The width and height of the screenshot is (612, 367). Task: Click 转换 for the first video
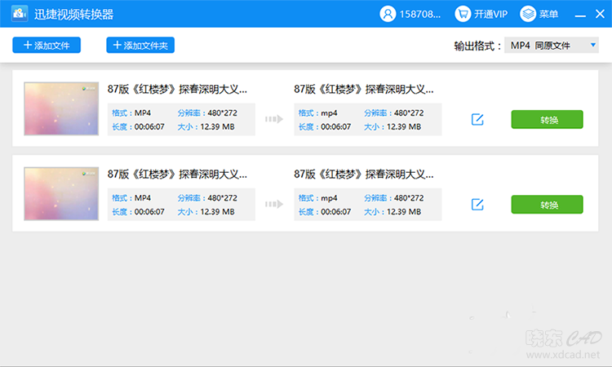[x=547, y=119]
